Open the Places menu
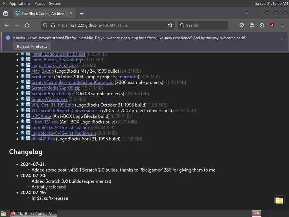This screenshot has width=289, height=217. click(x=40, y=3)
